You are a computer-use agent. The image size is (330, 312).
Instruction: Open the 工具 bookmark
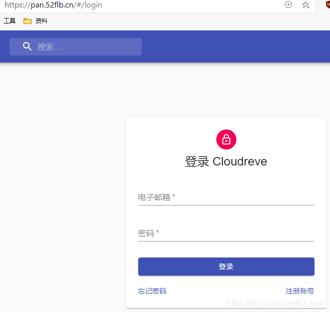point(10,21)
